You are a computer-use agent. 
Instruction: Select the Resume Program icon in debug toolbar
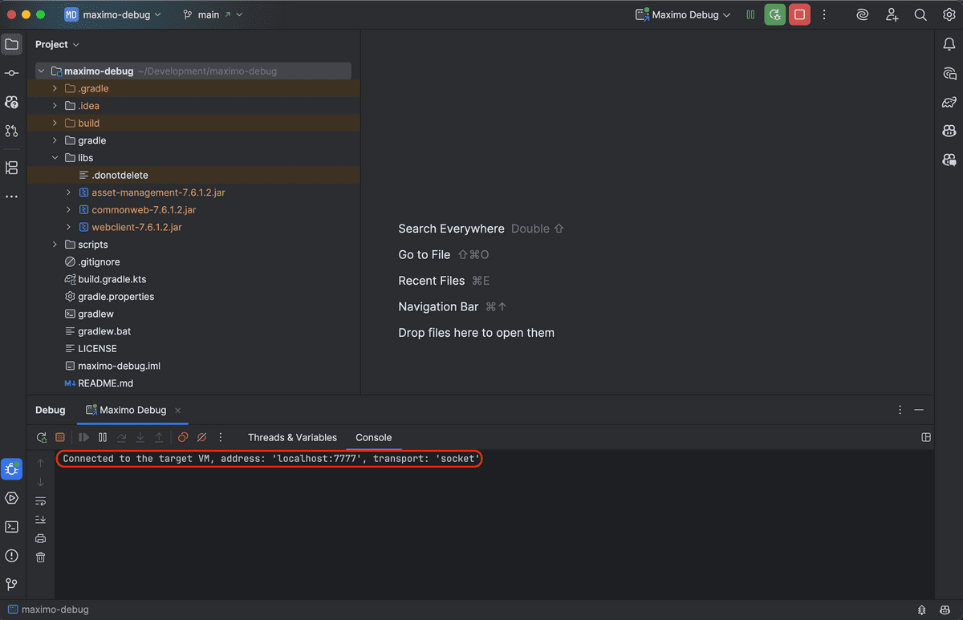(83, 437)
